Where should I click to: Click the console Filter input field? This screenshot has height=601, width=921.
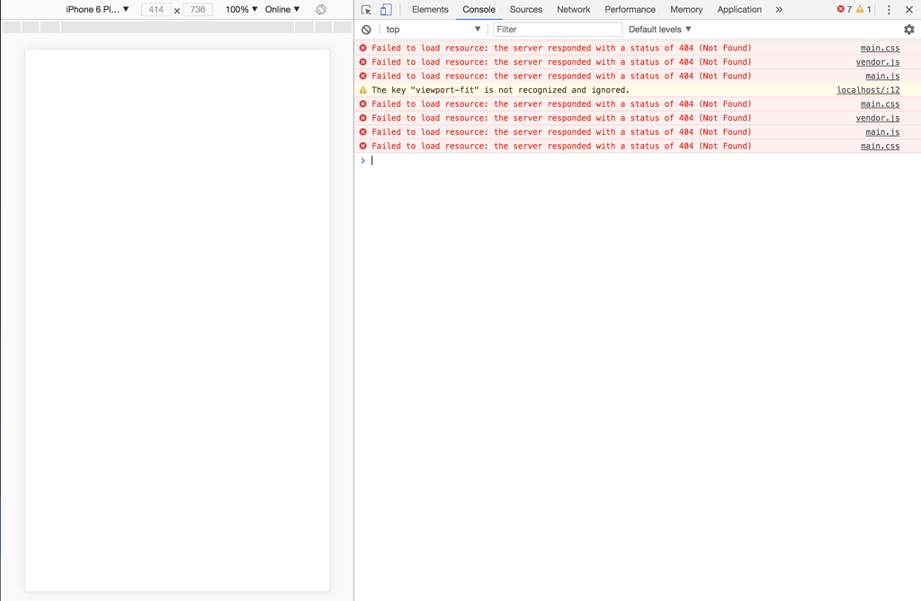[x=558, y=30]
